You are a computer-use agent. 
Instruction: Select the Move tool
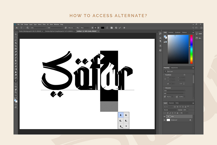tap(16, 34)
